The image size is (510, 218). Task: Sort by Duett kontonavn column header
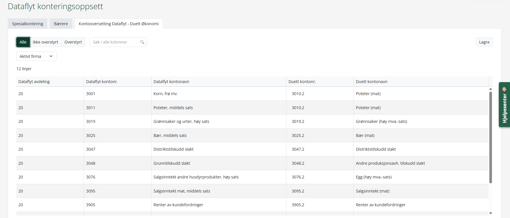(x=421, y=82)
